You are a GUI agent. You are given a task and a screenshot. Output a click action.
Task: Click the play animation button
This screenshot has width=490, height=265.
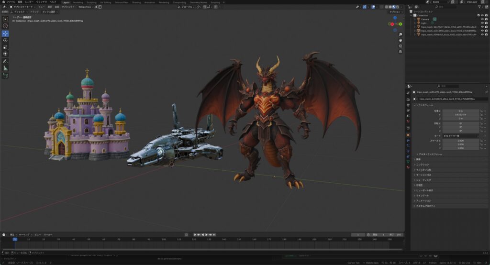(206, 235)
